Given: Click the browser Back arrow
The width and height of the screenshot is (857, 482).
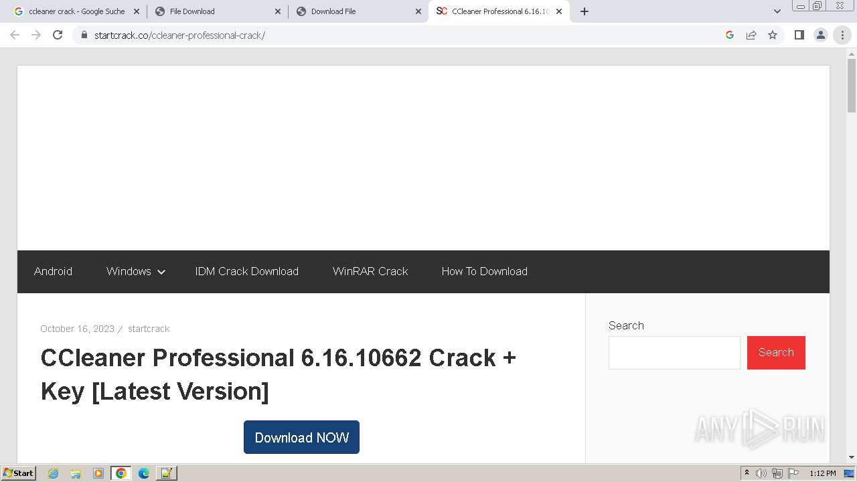Looking at the screenshot, I should tap(15, 35).
